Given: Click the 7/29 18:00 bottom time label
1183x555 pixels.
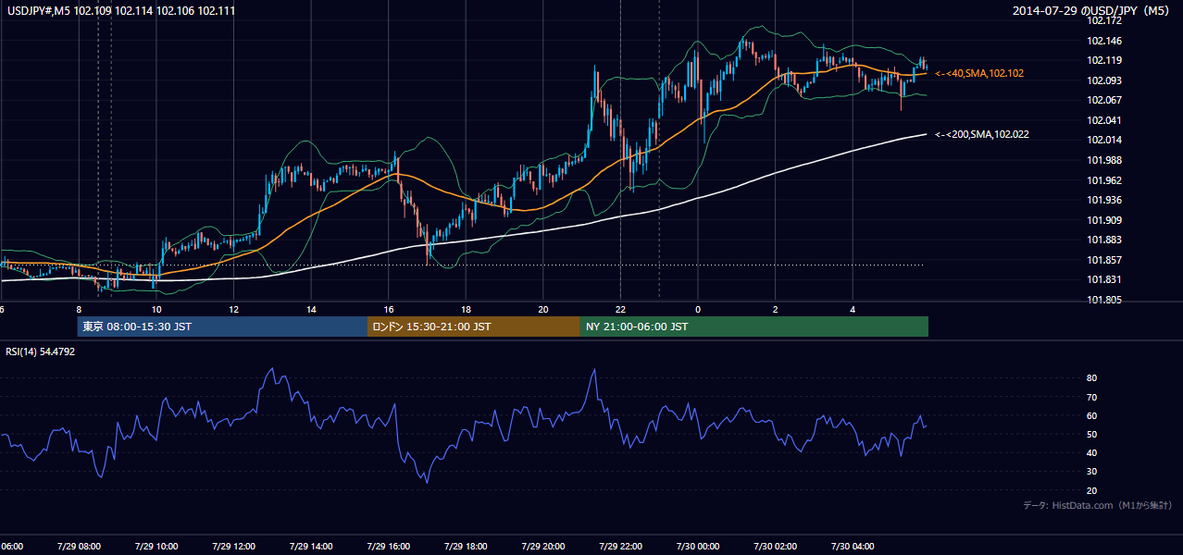Looking at the screenshot, I should point(465,547).
